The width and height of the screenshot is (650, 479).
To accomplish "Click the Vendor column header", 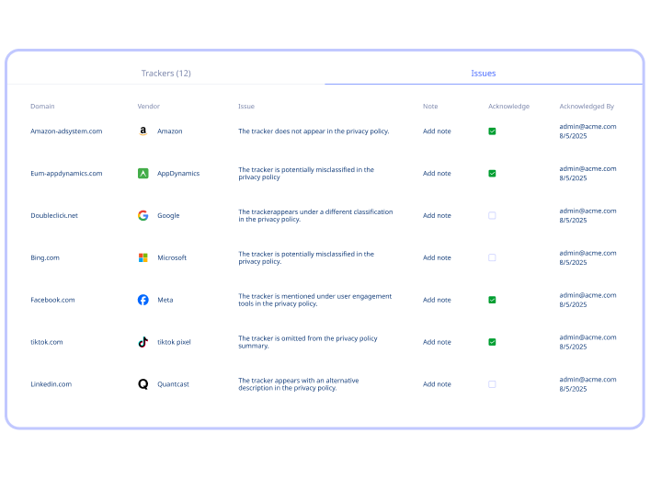I will [x=149, y=107].
